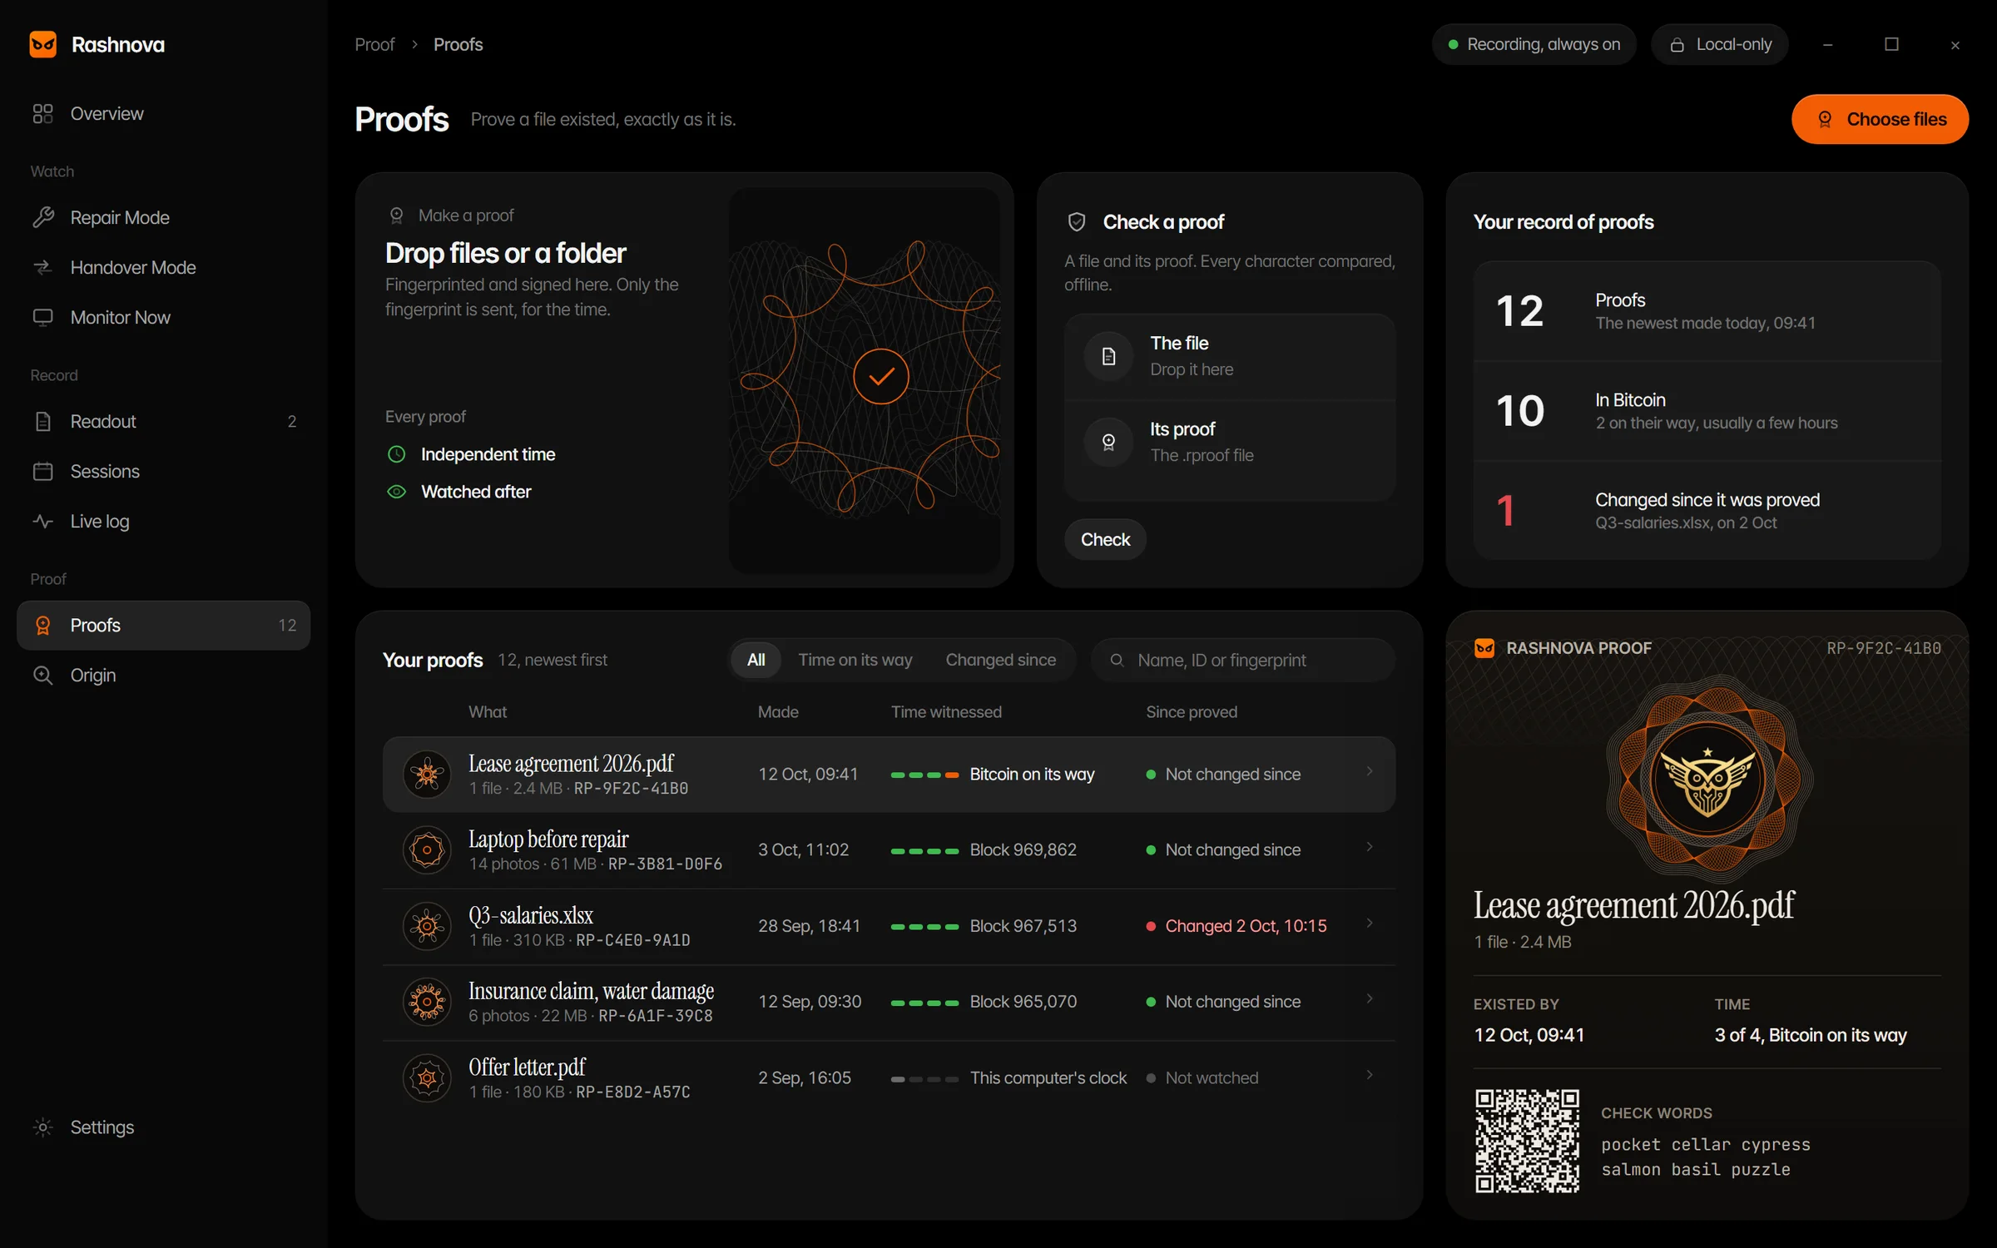Click the Laptop before repair seal icon
Image resolution: width=1997 pixels, height=1248 pixels.
427,849
